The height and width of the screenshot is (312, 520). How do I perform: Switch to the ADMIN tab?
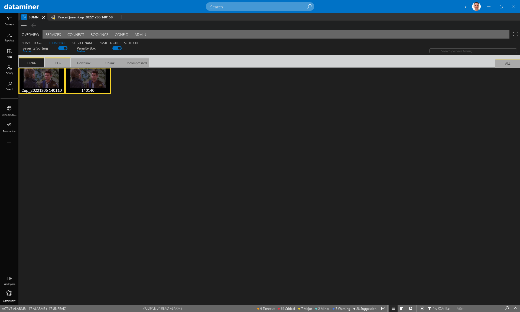pos(140,35)
